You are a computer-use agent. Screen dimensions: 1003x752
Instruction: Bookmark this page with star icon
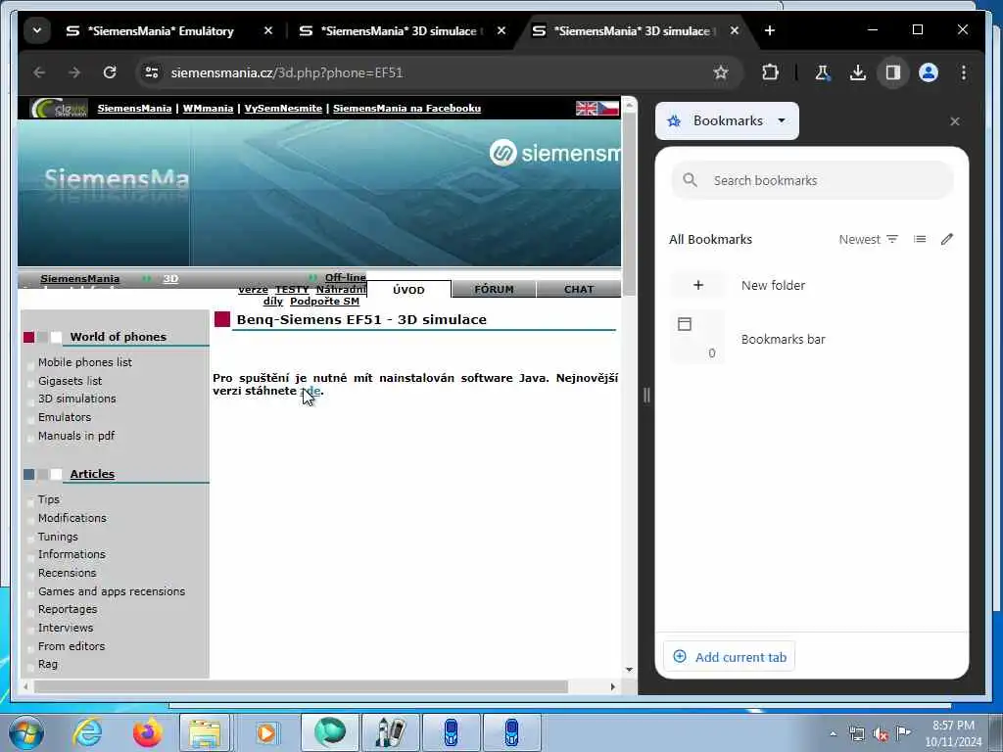721,72
